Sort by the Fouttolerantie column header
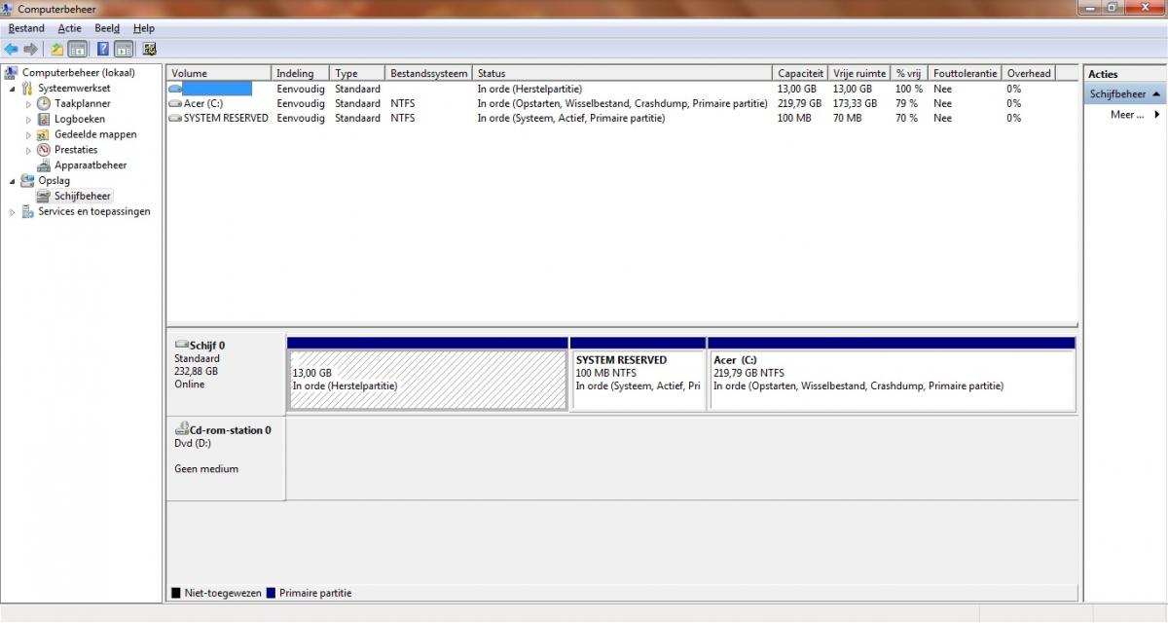 pyautogui.click(x=965, y=73)
